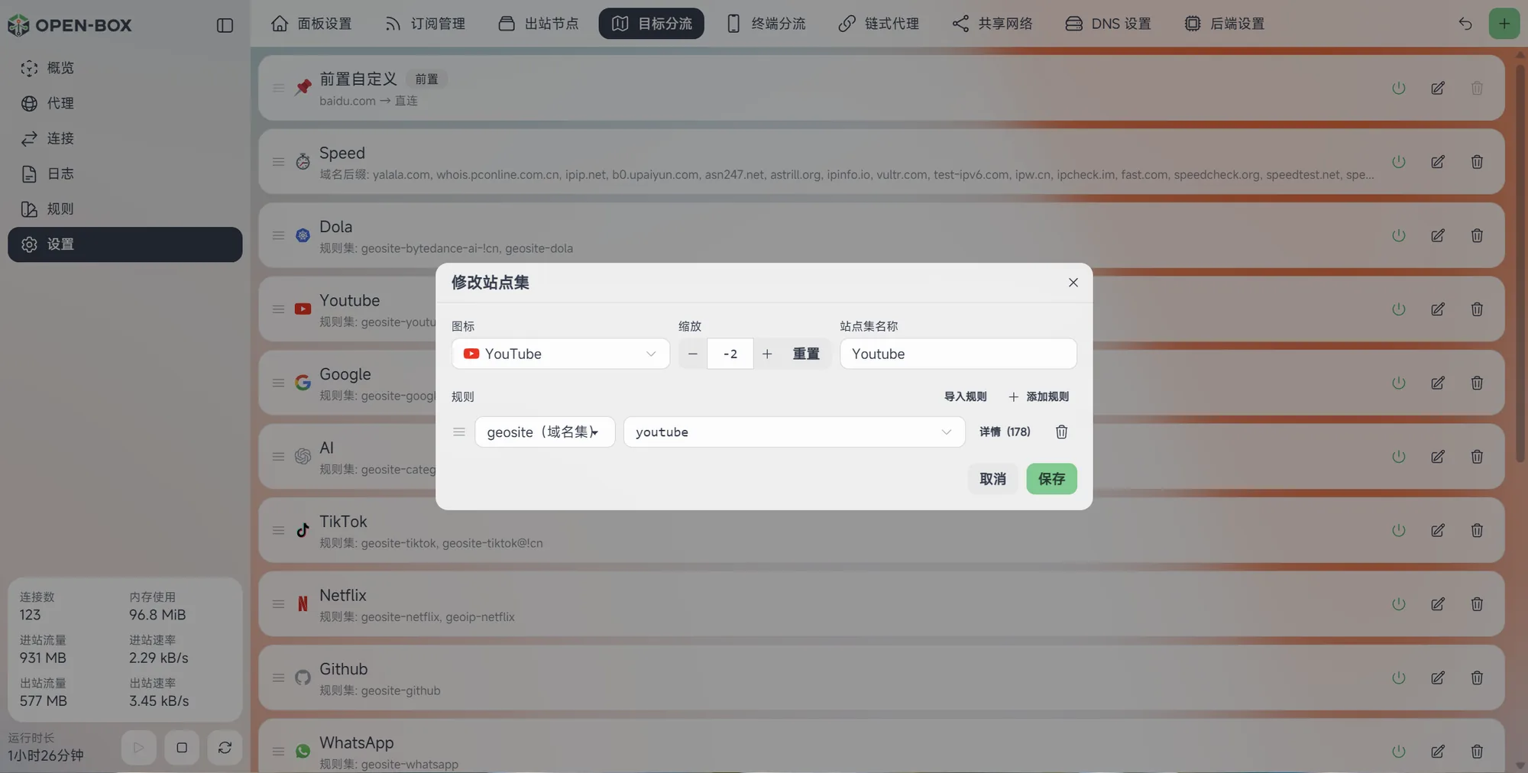Delete the Dola rule set

pyautogui.click(x=1477, y=235)
